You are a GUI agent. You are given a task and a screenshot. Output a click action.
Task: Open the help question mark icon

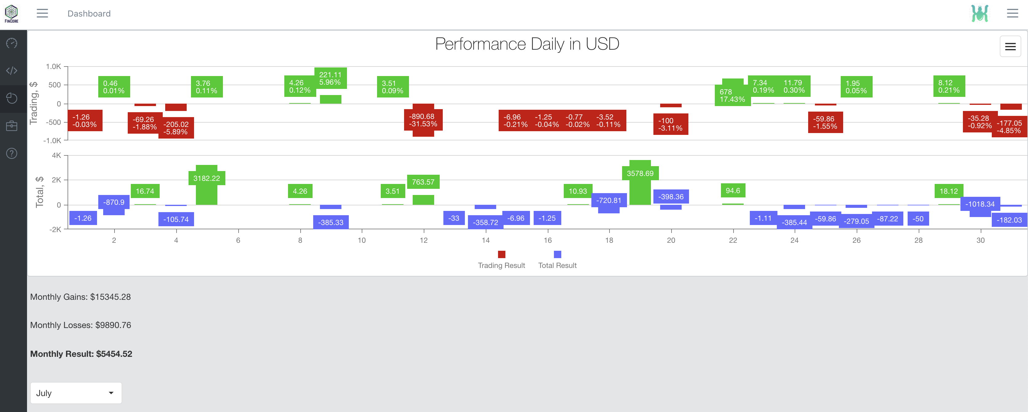click(x=12, y=153)
